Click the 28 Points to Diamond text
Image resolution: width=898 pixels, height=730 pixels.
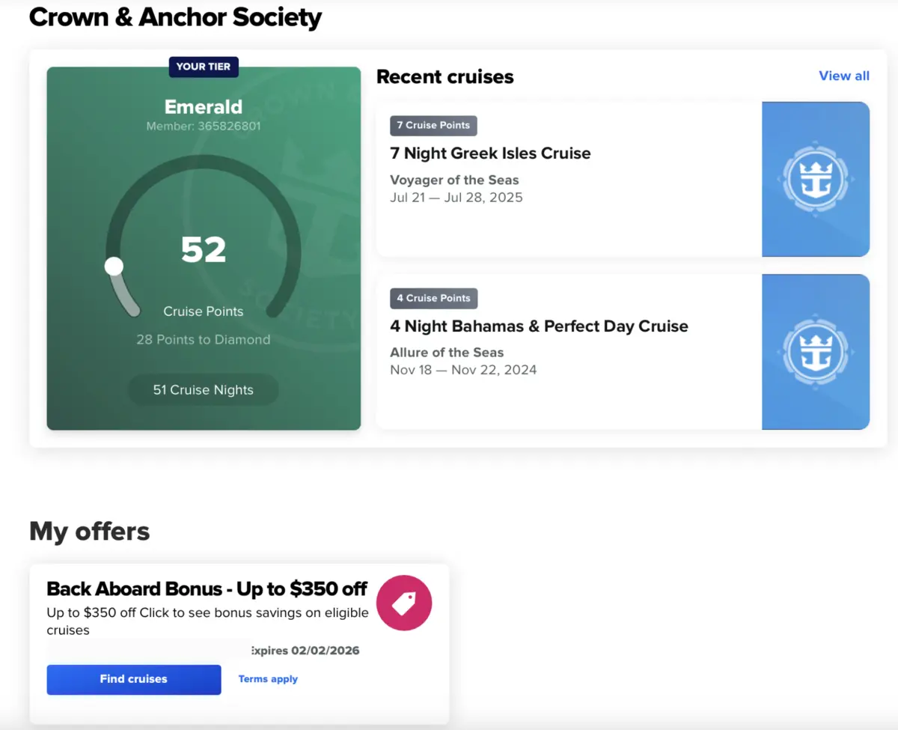(203, 340)
